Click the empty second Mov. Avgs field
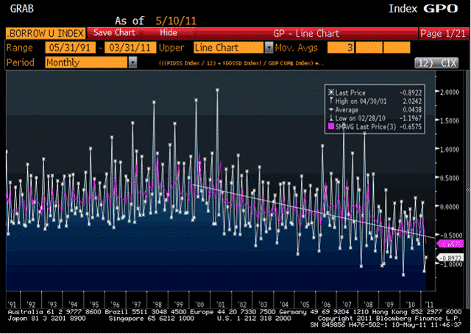Viewport: 471px width, 334px height. [x=369, y=48]
